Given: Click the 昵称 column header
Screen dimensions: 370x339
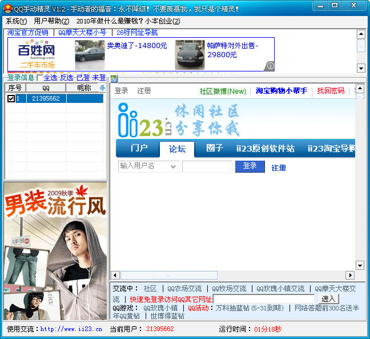Looking at the screenshot, I should (84, 88).
